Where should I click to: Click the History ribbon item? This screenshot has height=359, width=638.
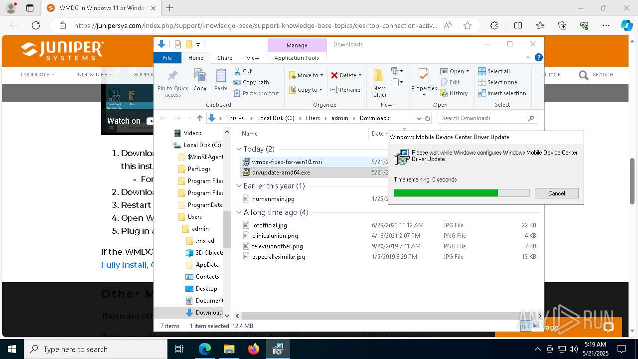[454, 93]
